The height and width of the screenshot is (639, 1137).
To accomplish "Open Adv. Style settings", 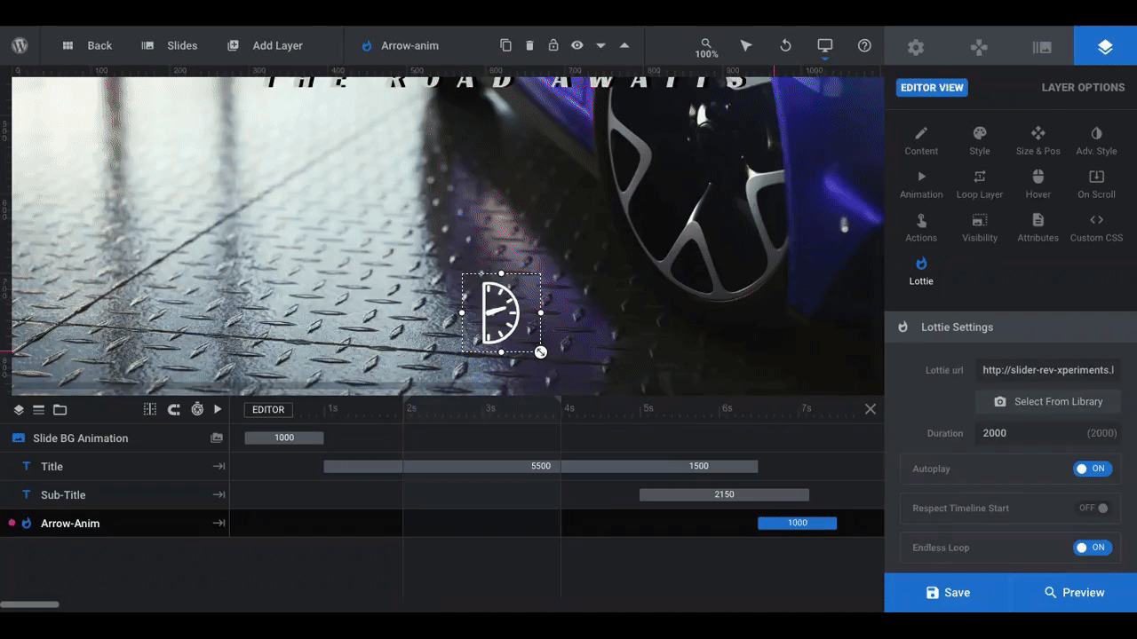I will (1096, 141).
